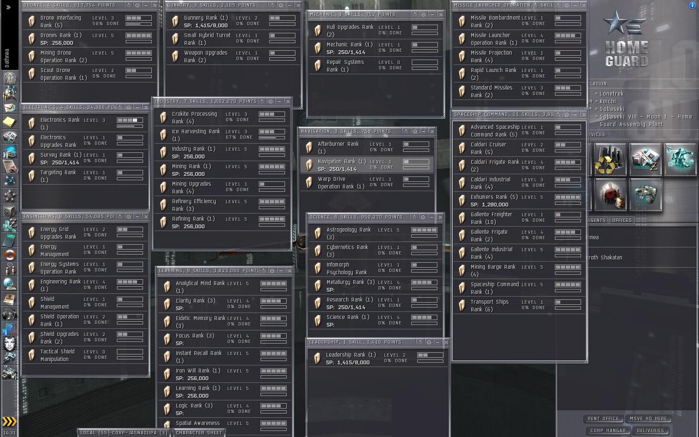Open the wallet icon with Z symbol

(9, 226)
